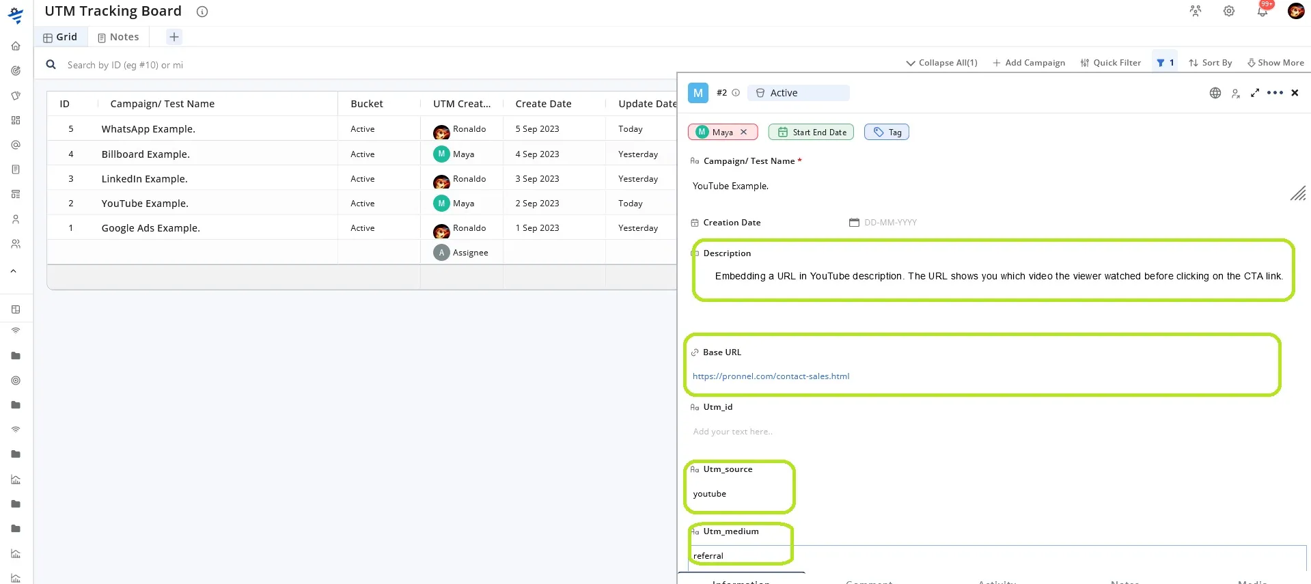Click the blue M avatar in the detail panel header
Image resolution: width=1311 pixels, height=584 pixels.
(x=698, y=93)
